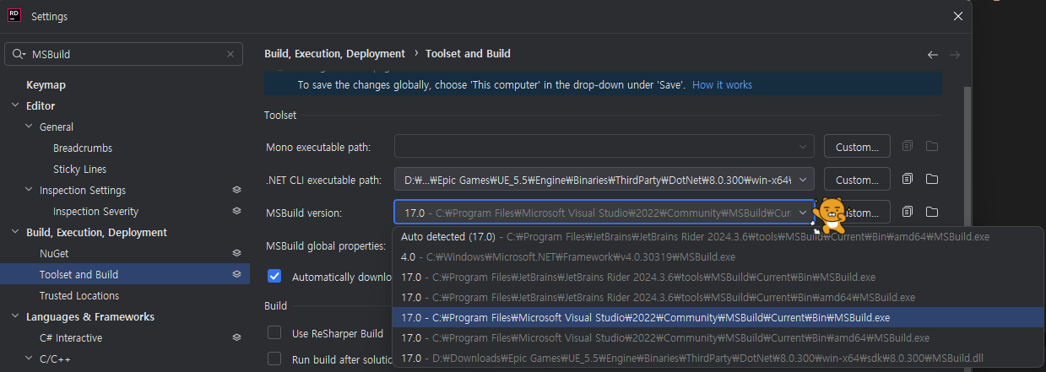Click the search magnifier icon
The width and height of the screenshot is (1046, 372).
[19, 54]
